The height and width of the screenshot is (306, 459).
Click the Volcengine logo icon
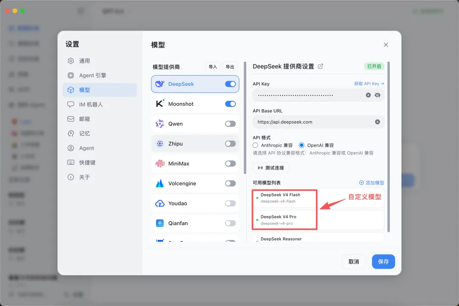pos(160,183)
